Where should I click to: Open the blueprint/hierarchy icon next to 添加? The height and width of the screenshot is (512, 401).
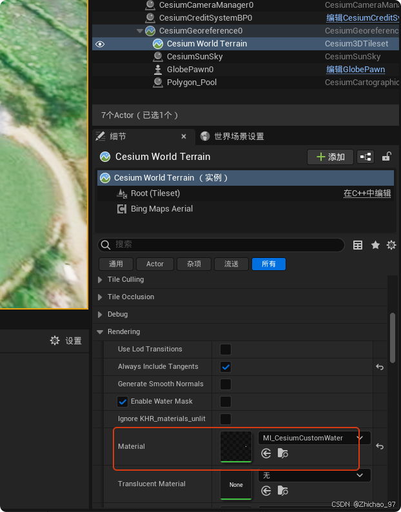(x=366, y=157)
